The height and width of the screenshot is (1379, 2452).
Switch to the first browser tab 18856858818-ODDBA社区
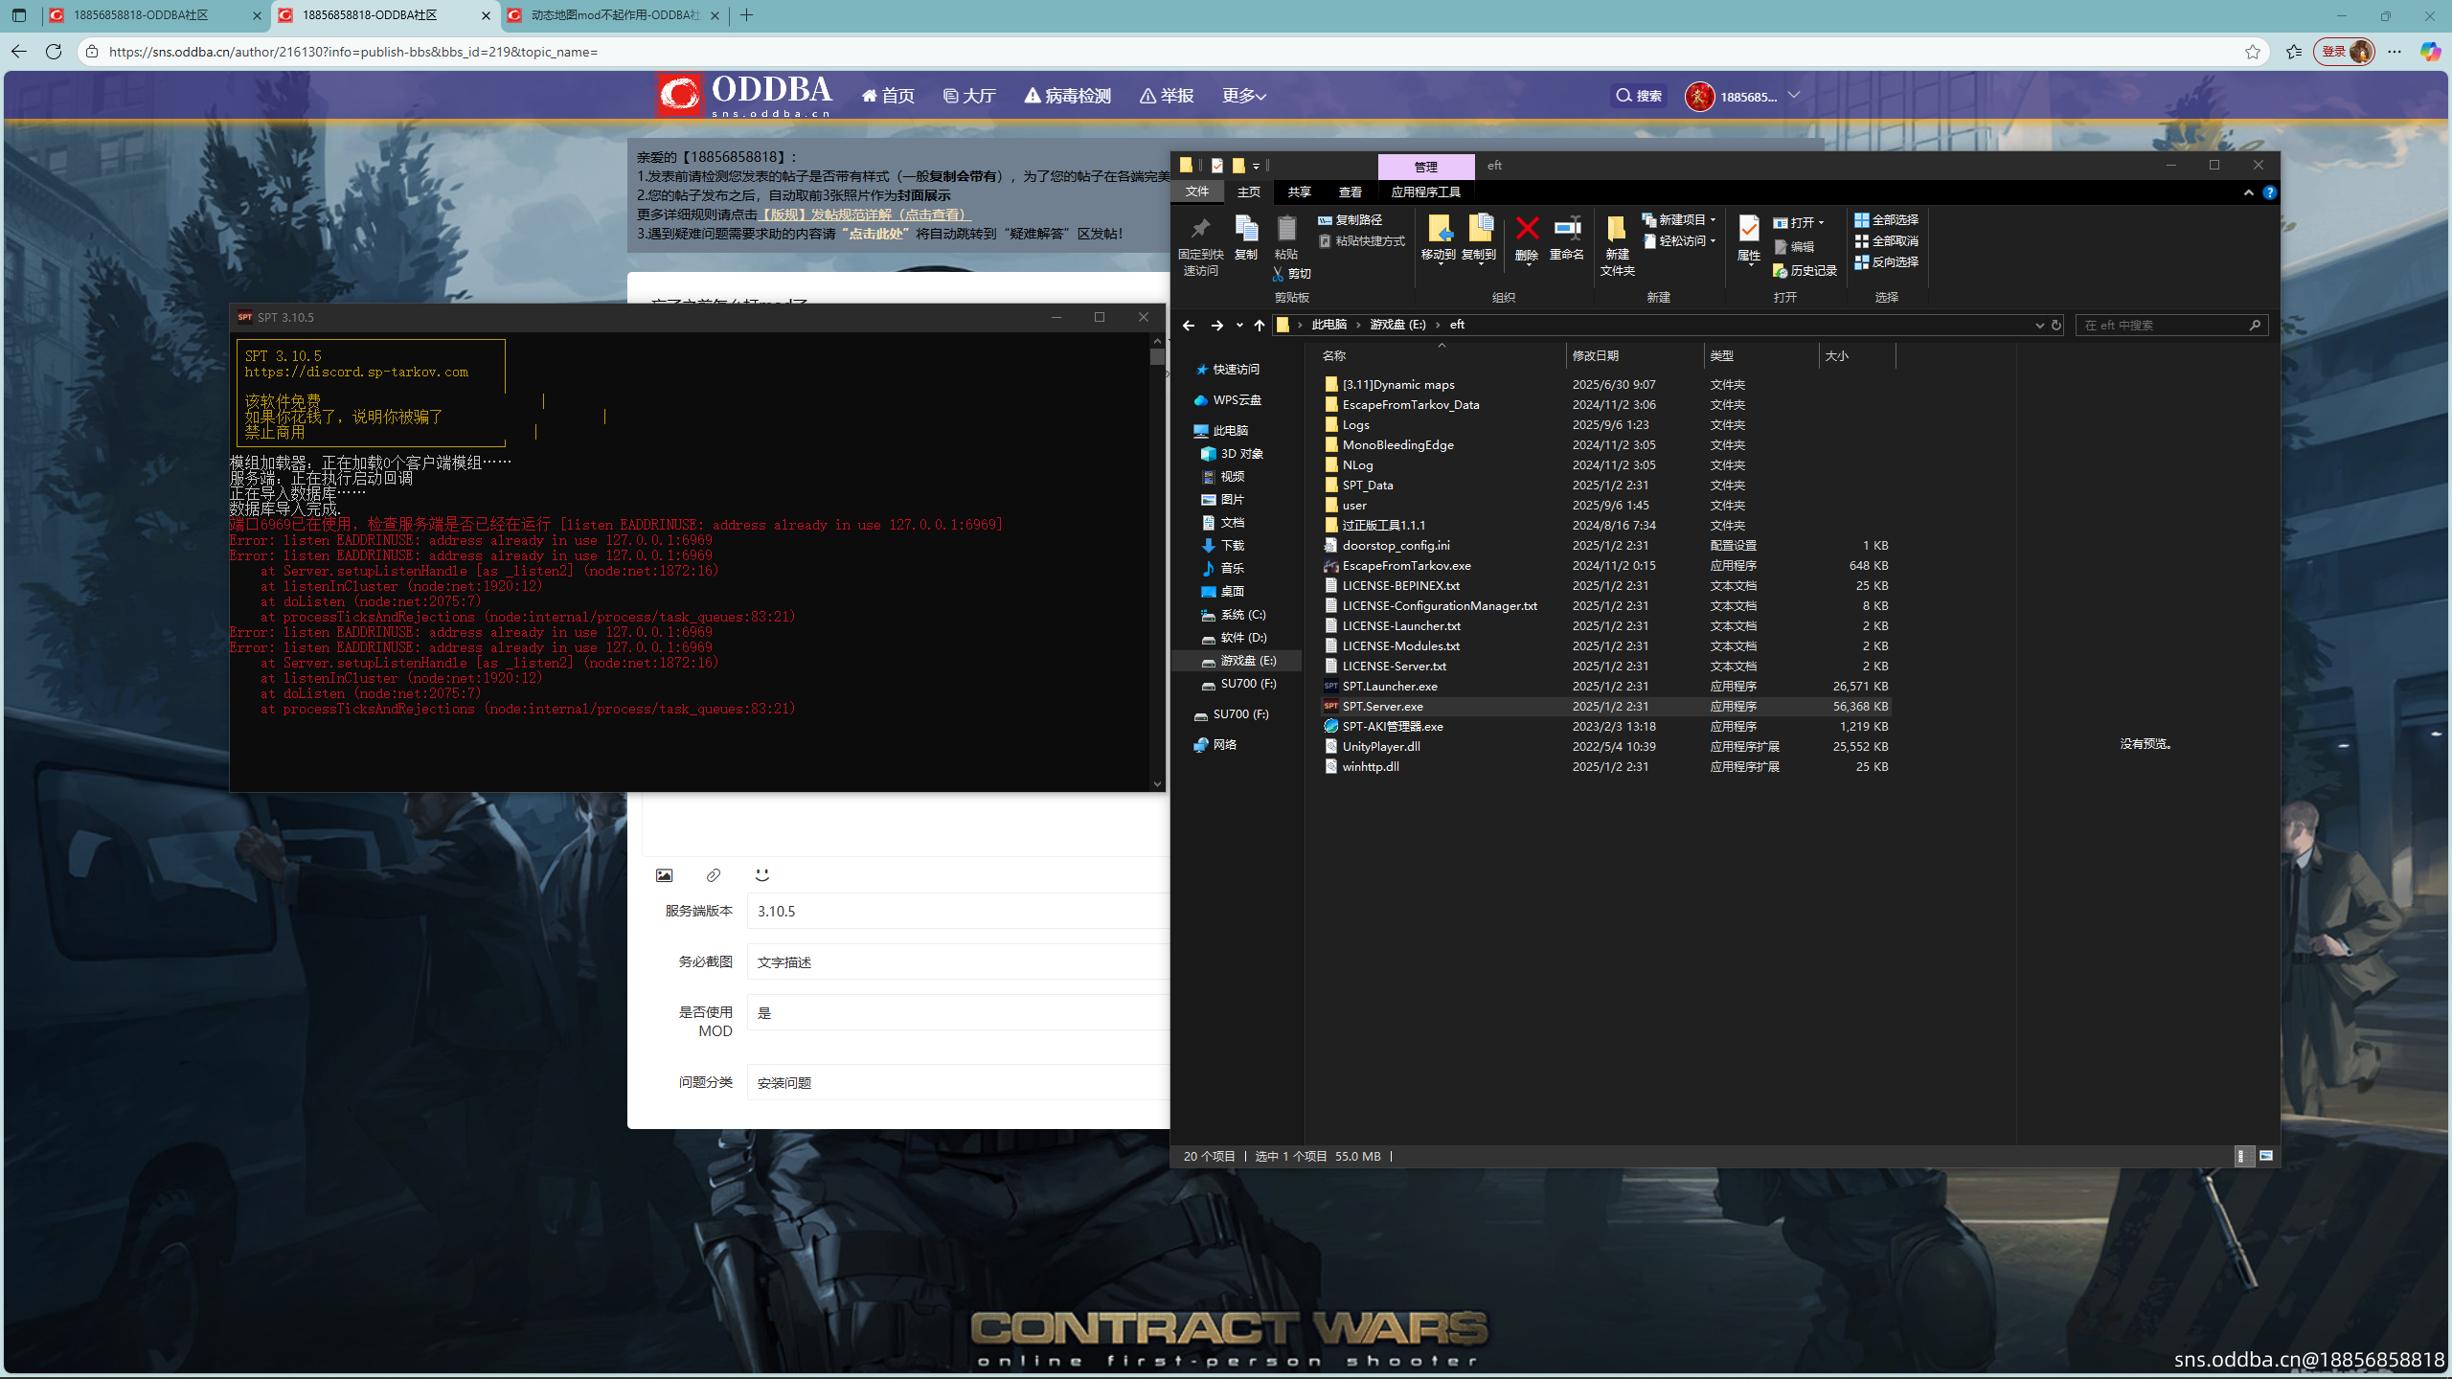coord(153,15)
